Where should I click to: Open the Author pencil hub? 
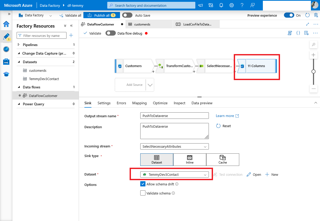point(6,37)
